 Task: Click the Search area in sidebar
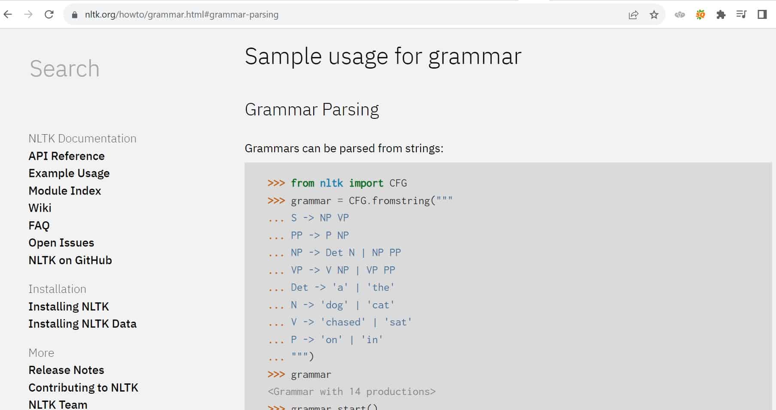pos(64,68)
